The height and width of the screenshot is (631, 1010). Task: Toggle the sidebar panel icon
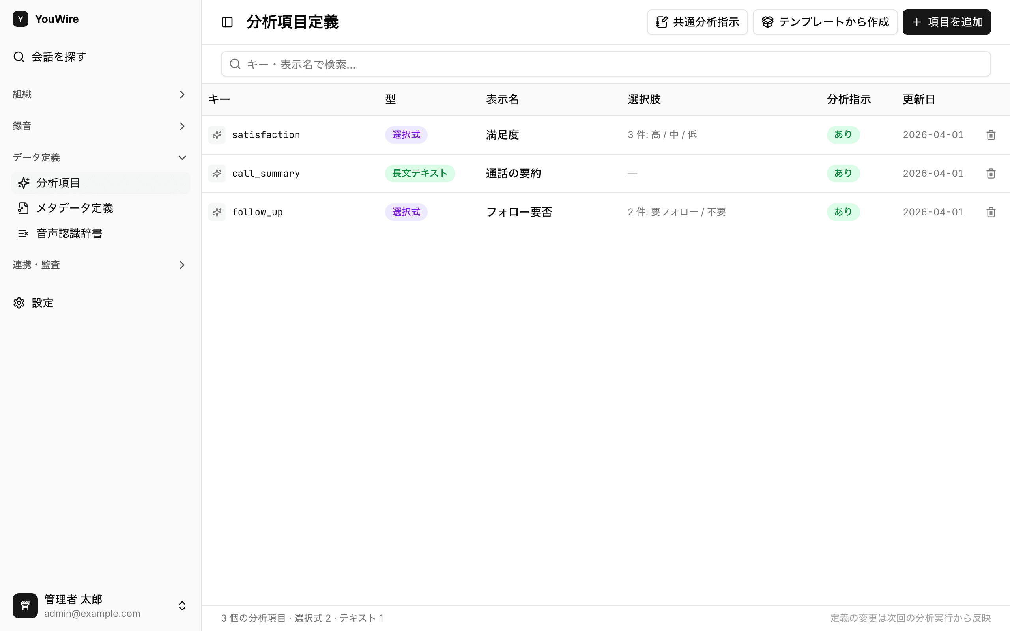coord(227,22)
